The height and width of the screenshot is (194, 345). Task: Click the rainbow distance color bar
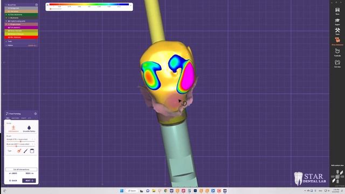click(89, 4)
